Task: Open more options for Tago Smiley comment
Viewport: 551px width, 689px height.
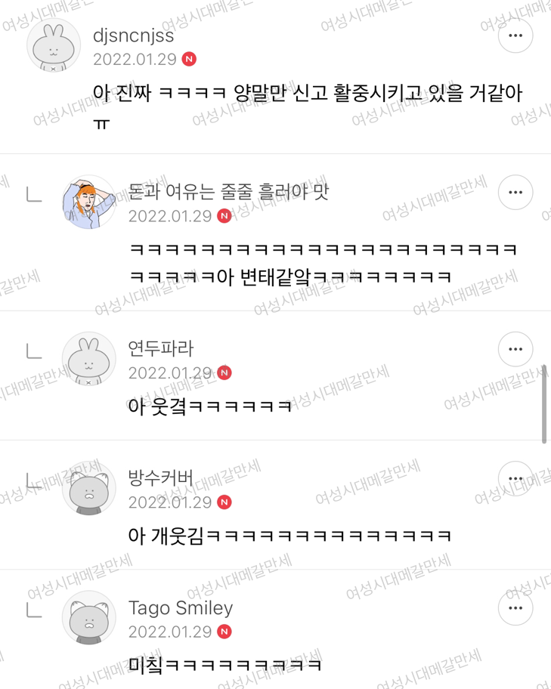Action: [515, 608]
